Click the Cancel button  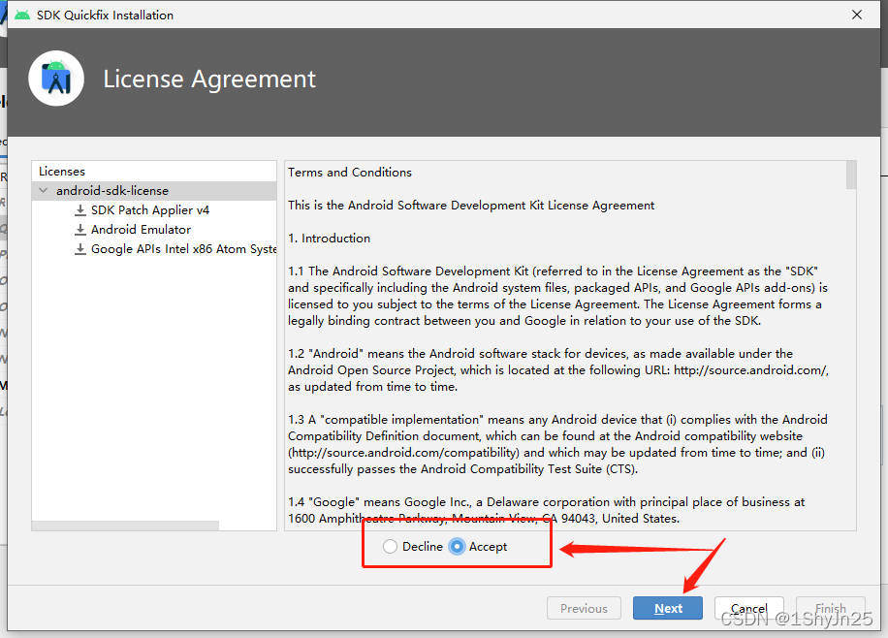coord(748,608)
